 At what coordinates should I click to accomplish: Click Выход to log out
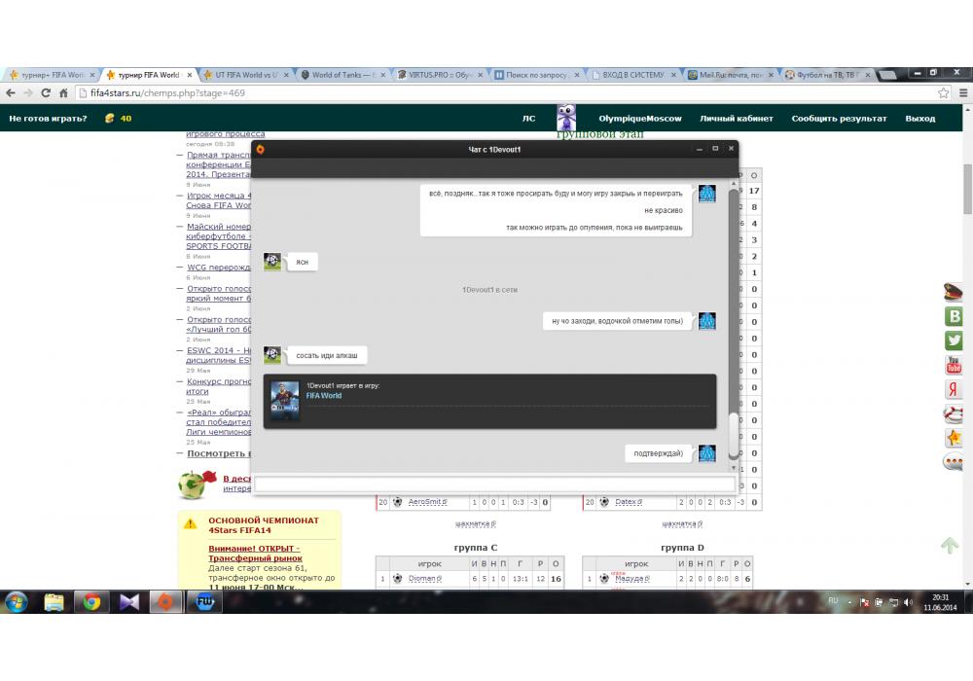(x=920, y=119)
